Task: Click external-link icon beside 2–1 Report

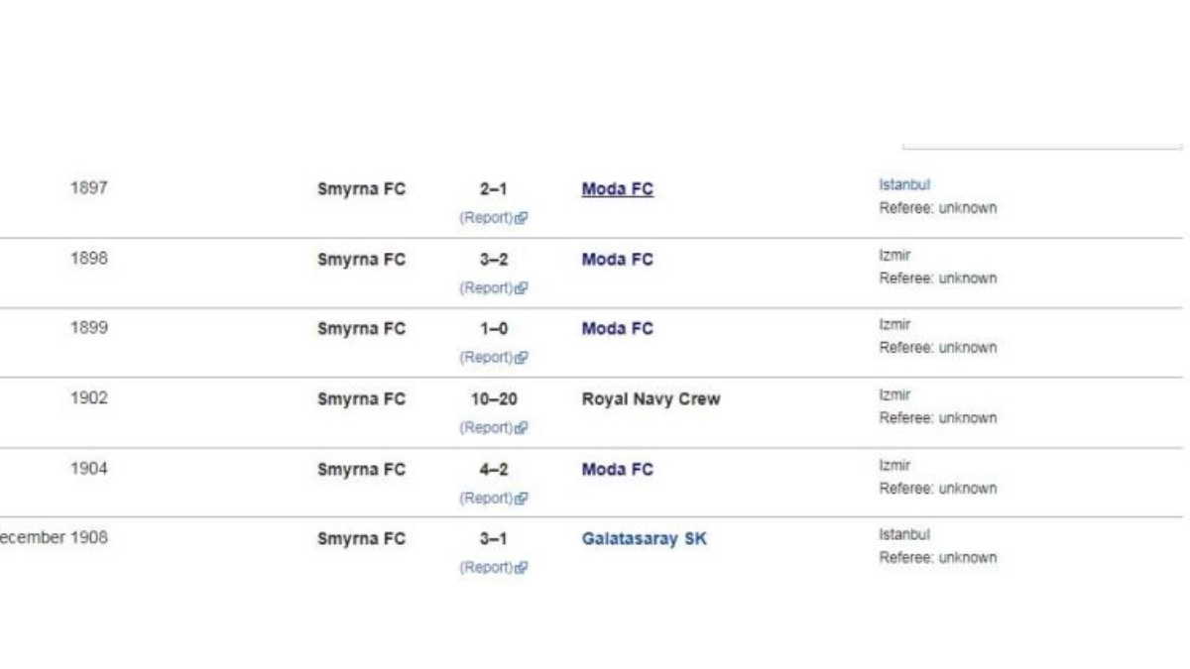Action: pyautogui.click(x=522, y=218)
